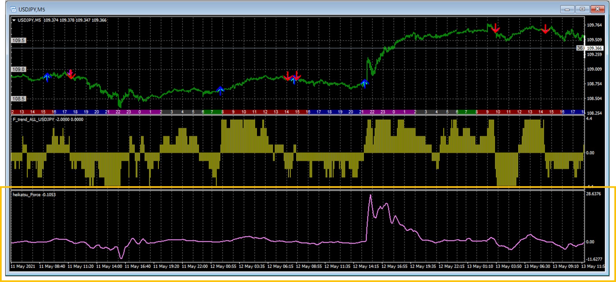The width and height of the screenshot is (616, 282).
Task: Restore down the USDJPY,M5 chart window
Action: (582, 9)
